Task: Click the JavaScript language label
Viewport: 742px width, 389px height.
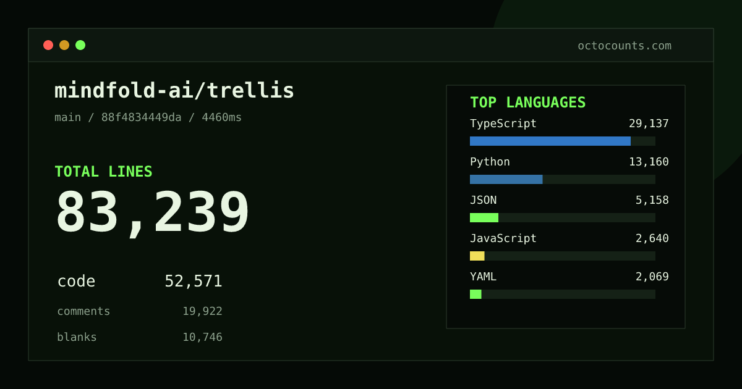Action: [503, 238]
